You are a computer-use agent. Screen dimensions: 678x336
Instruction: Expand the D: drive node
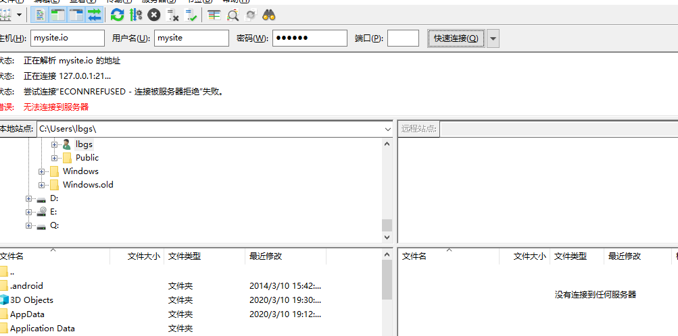pos(28,199)
